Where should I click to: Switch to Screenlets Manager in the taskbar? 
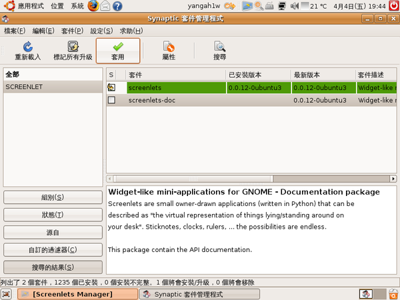pos(77,294)
